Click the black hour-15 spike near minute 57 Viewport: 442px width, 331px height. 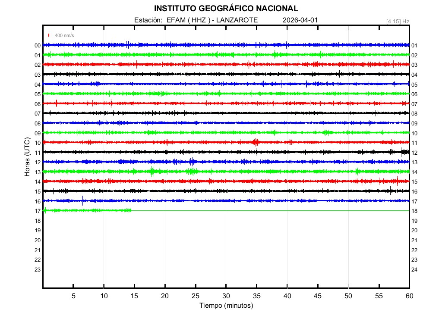point(390,191)
